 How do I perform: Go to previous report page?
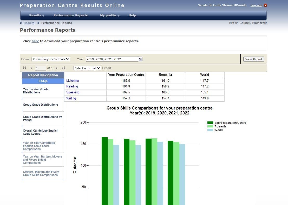[x=31, y=68]
